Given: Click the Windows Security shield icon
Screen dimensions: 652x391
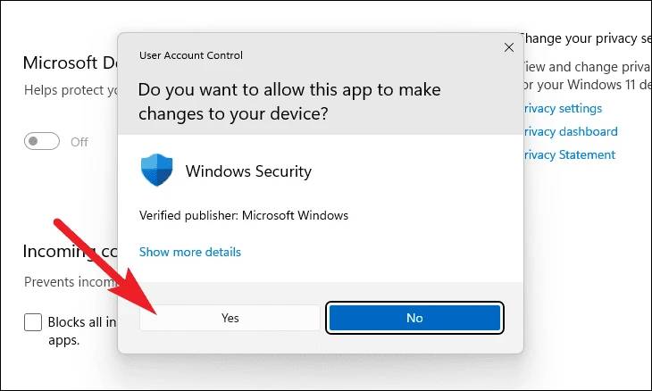Looking at the screenshot, I should click(156, 171).
